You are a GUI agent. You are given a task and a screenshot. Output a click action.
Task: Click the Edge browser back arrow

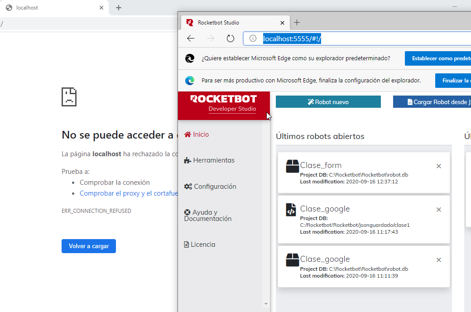(x=191, y=38)
